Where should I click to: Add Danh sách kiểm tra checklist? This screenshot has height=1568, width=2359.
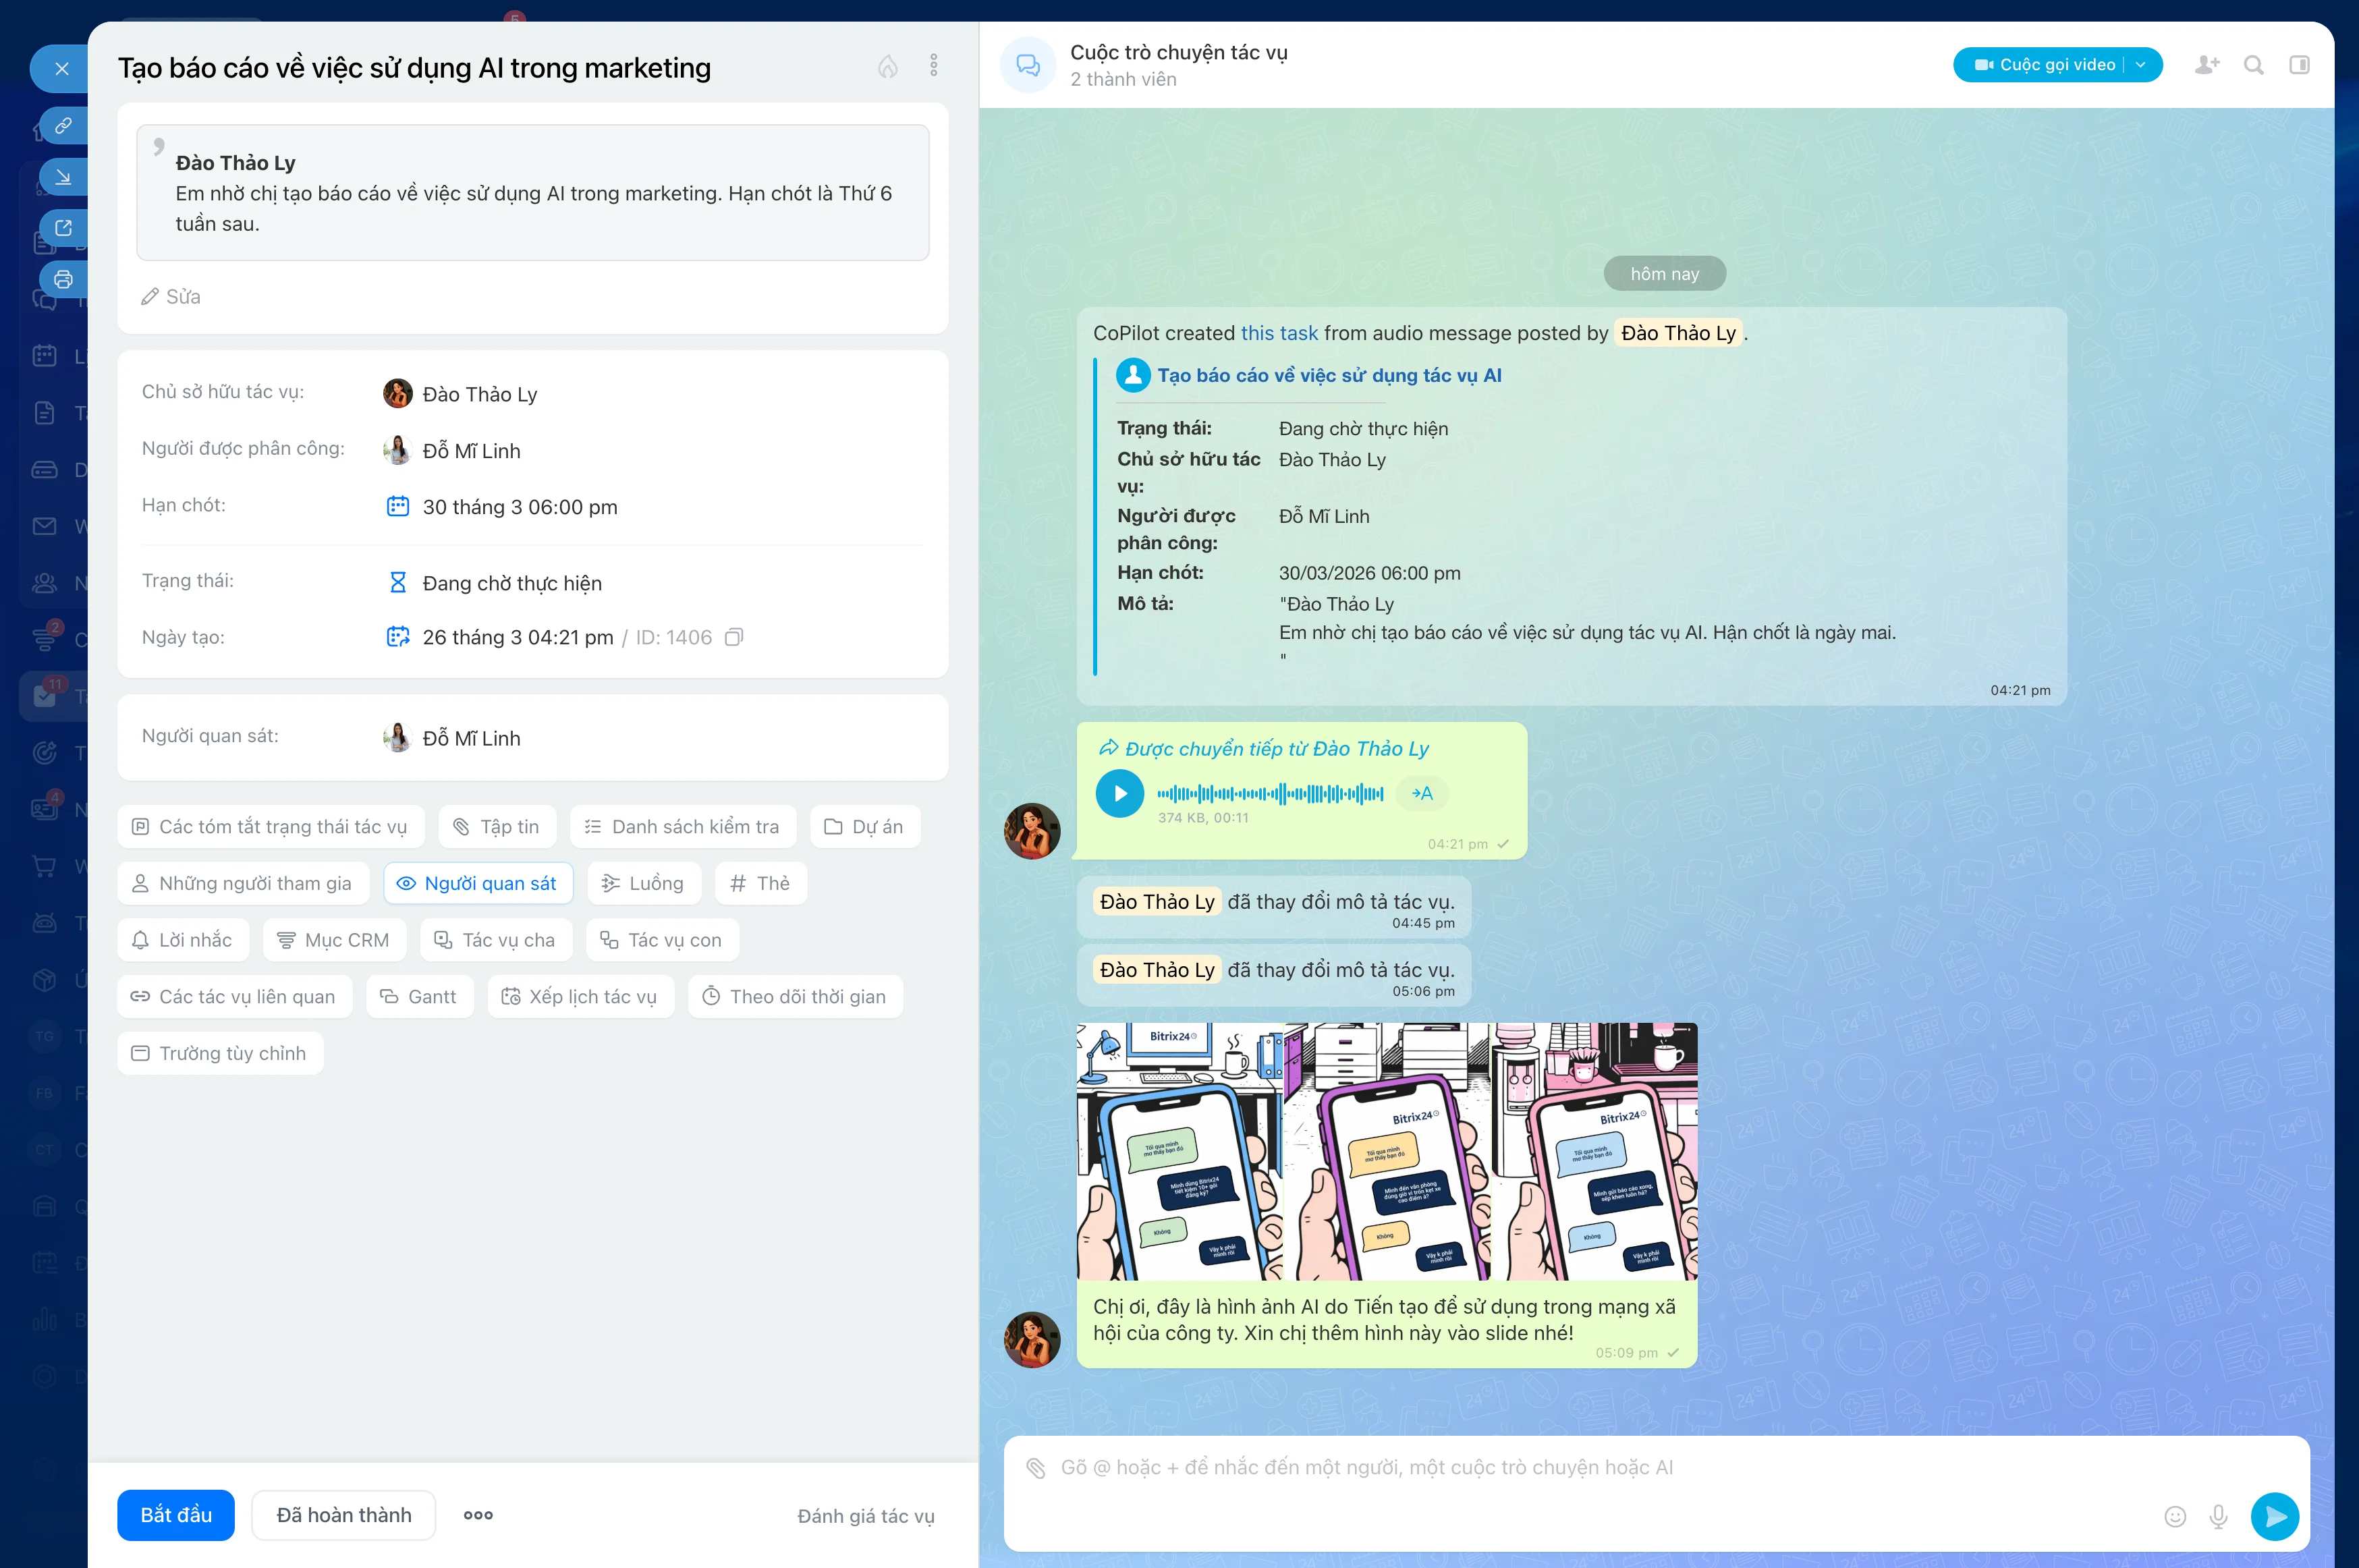(683, 827)
